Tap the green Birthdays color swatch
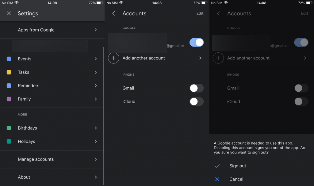 coord(9,128)
